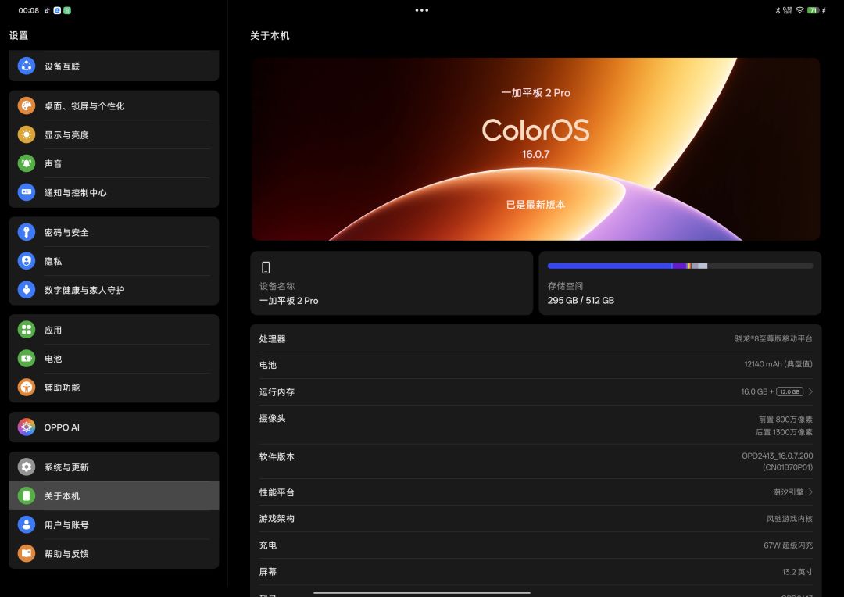Screen dimensions: 844x597
Task: Open 桌面、锁屏与个性化 settings
Action: click(x=114, y=105)
